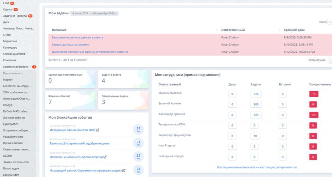Open OLChat app

click(x=7, y=156)
